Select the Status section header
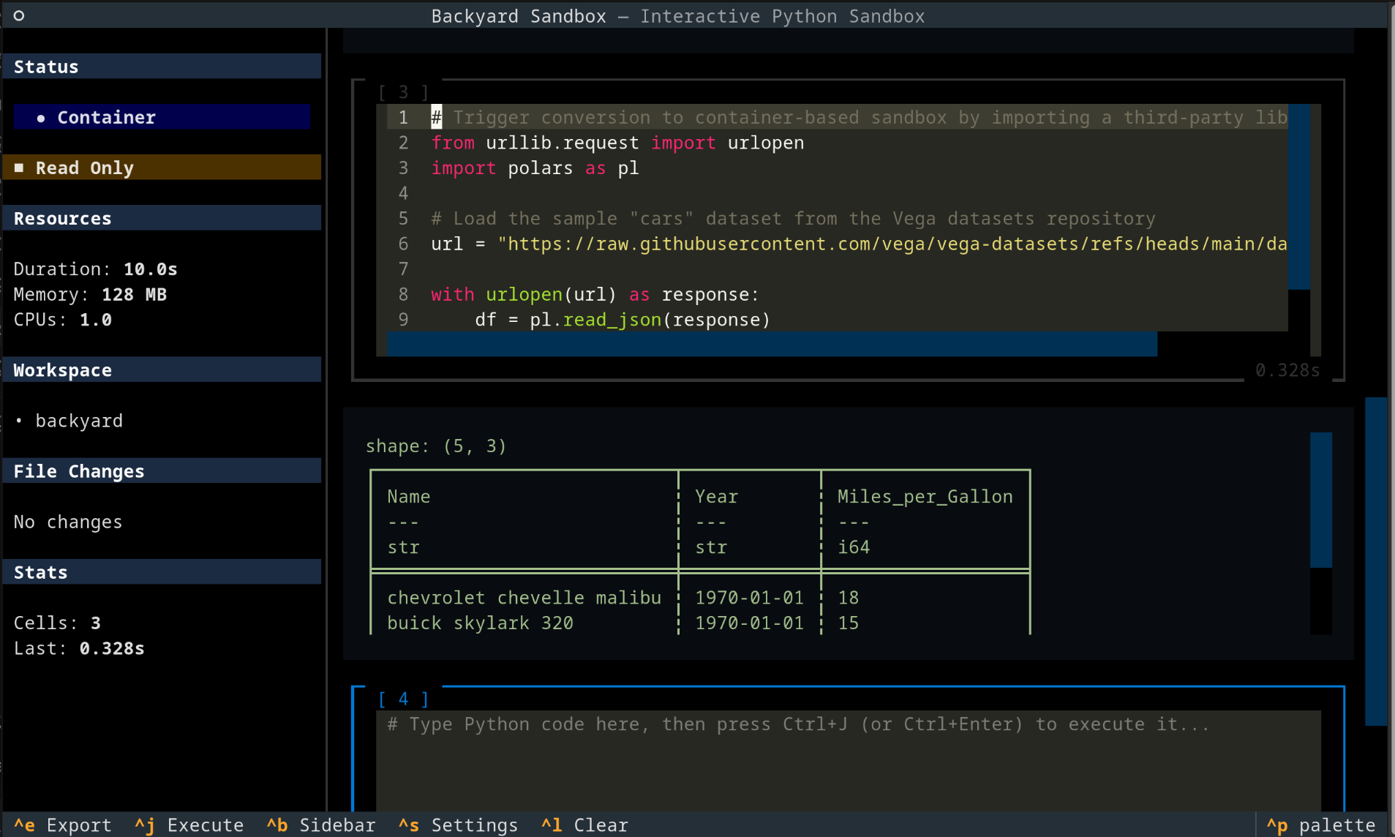Viewport: 1395px width, 837px height. point(162,67)
